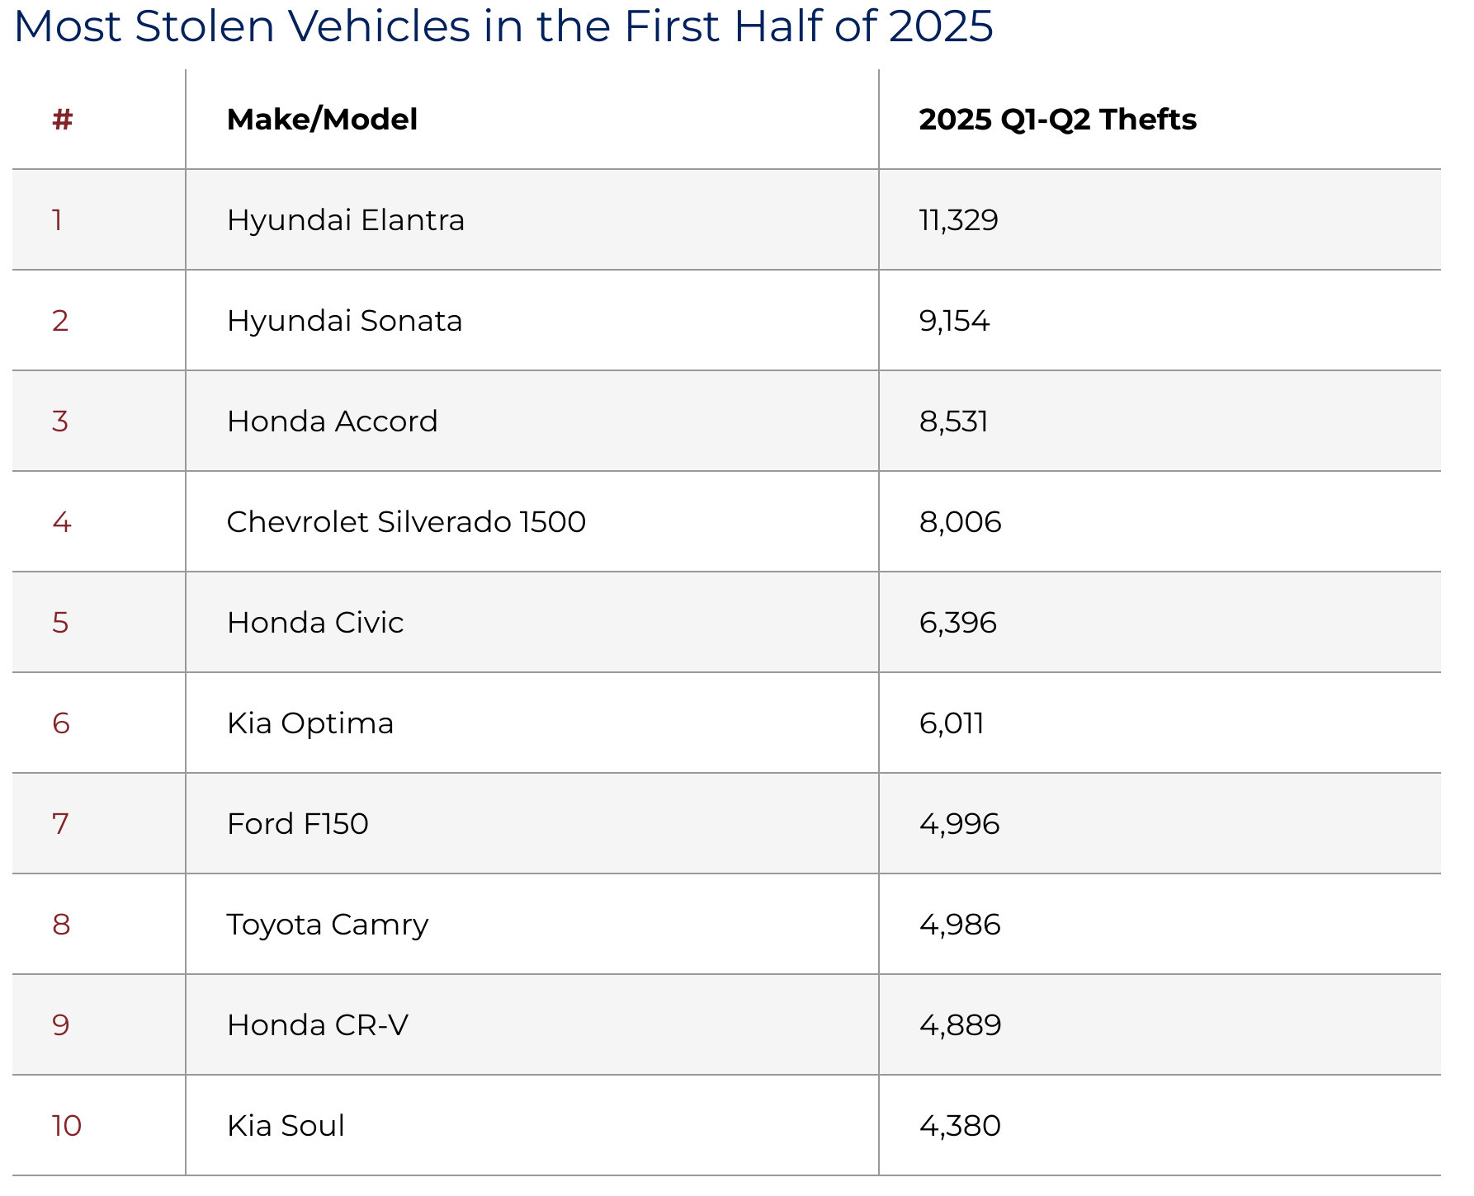Screen dimensions: 1474x1196
Task: Select the Hyundai Sonata cell
Action: click(x=344, y=321)
